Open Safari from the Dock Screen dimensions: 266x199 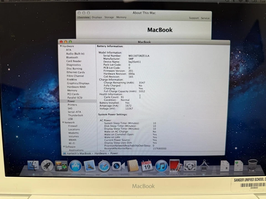click(x=104, y=166)
